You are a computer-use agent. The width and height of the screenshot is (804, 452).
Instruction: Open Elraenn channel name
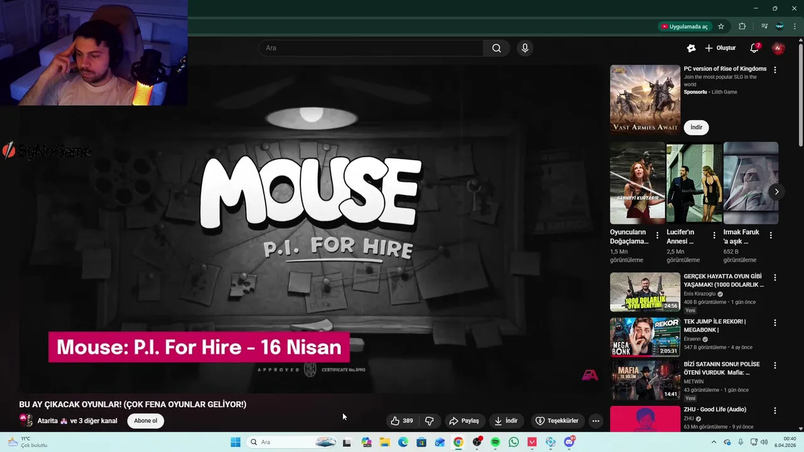click(692, 339)
